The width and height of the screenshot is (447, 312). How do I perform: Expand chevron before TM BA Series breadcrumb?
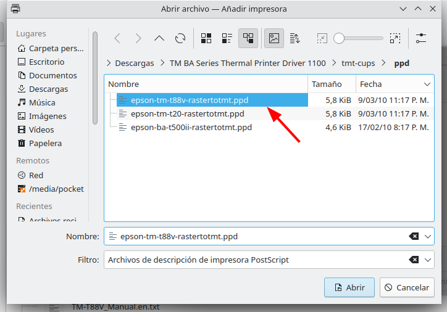point(162,63)
